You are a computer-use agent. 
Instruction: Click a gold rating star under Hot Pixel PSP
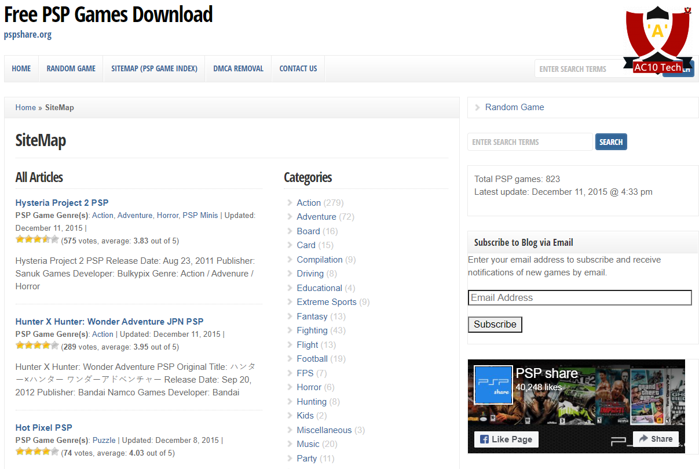pos(21,450)
